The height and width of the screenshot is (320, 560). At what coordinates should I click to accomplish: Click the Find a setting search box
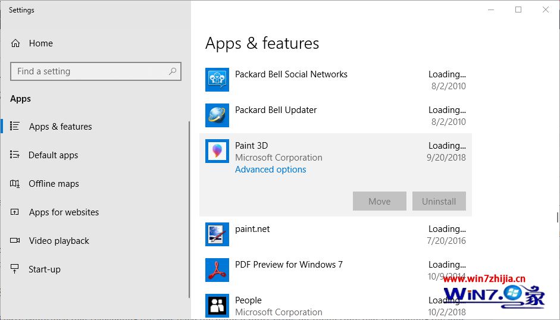tap(96, 71)
